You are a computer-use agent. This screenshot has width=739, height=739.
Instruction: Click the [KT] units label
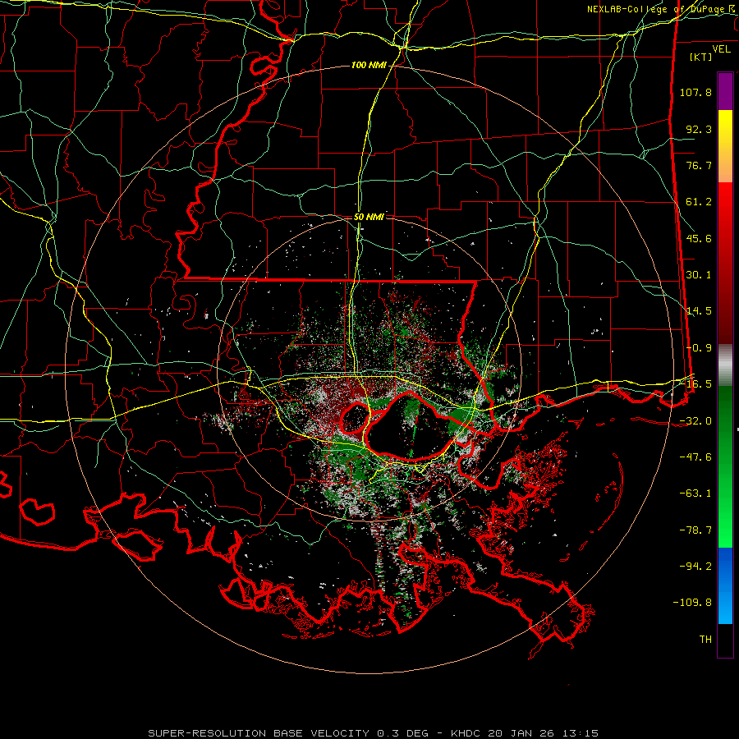tap(701, 57)
